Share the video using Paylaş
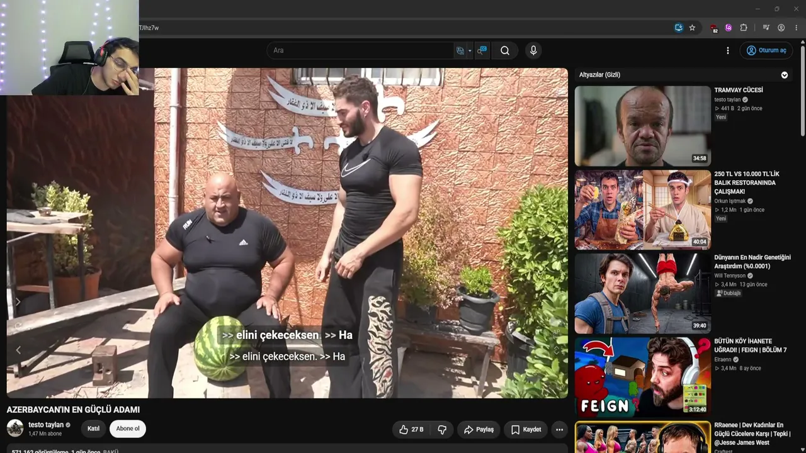Image resolution: width=806 pixels, height=453 pixels. (x=479, y=430)
